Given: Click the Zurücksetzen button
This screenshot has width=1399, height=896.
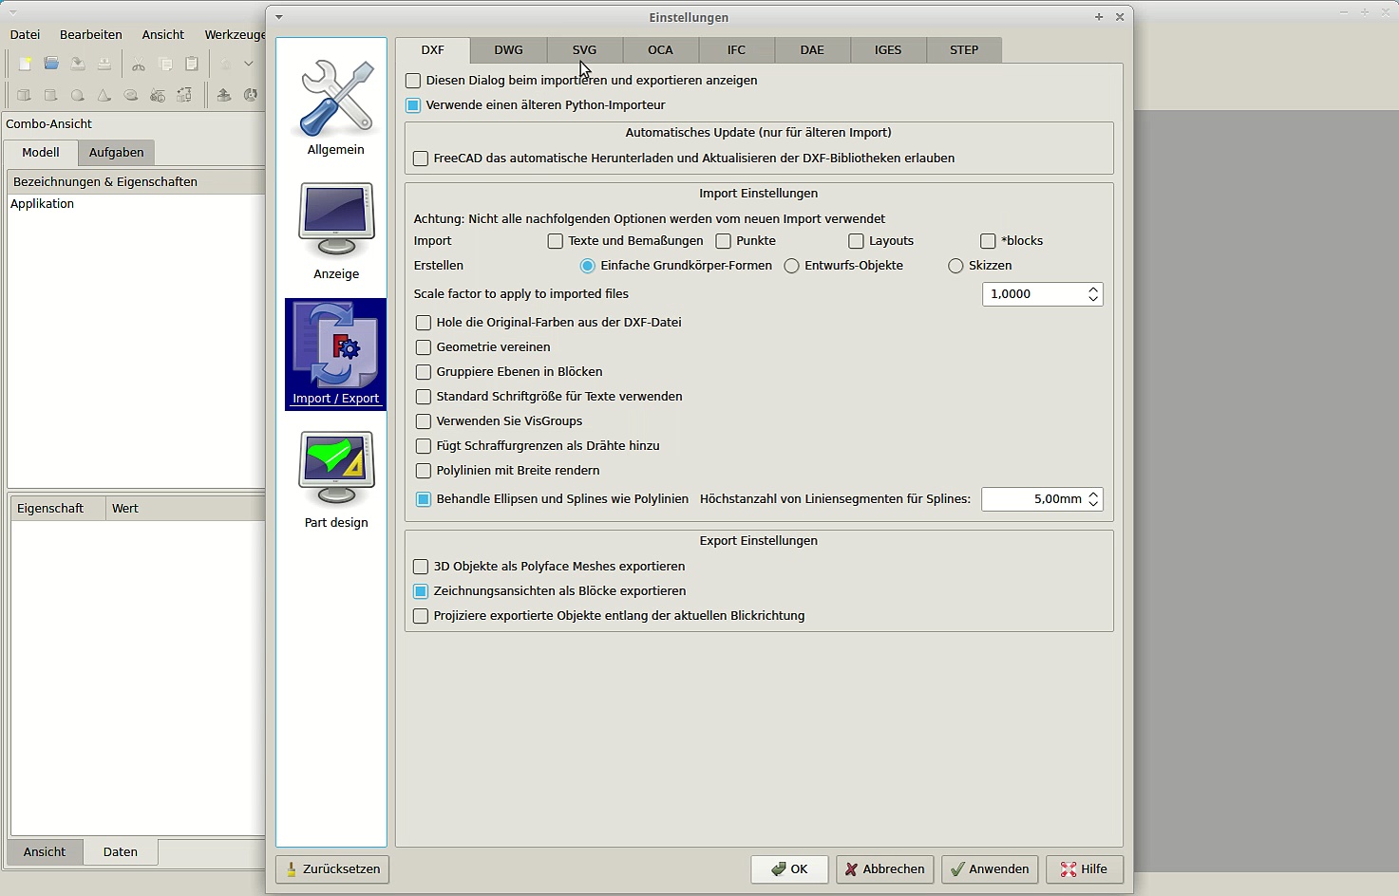Looking at the screenshot, I should pyautogui.click(x=332, y=869).
